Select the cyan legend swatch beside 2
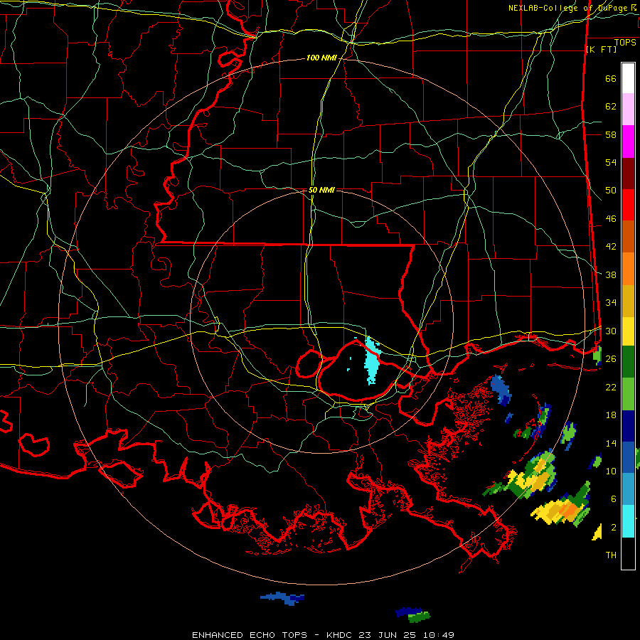640x640 pixels. 628,521
